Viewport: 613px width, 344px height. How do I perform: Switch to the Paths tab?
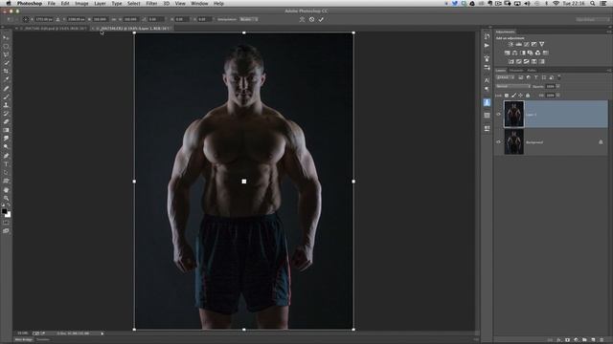click(x=532, y=71)
